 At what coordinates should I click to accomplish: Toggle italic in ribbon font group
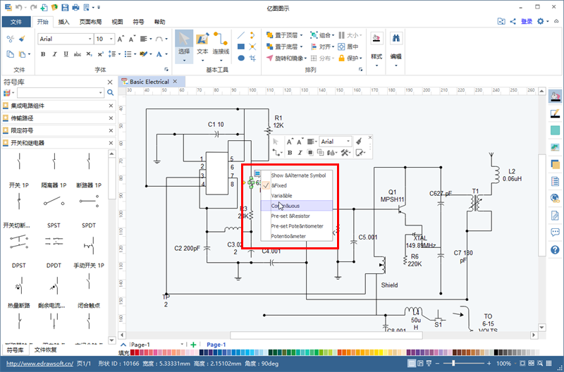click(55, 54)
